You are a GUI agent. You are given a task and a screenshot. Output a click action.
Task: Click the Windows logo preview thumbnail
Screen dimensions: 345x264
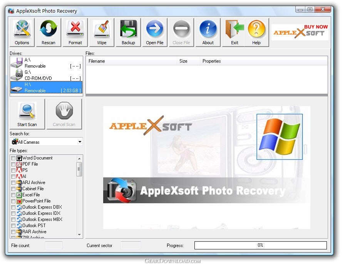[280, 137]
